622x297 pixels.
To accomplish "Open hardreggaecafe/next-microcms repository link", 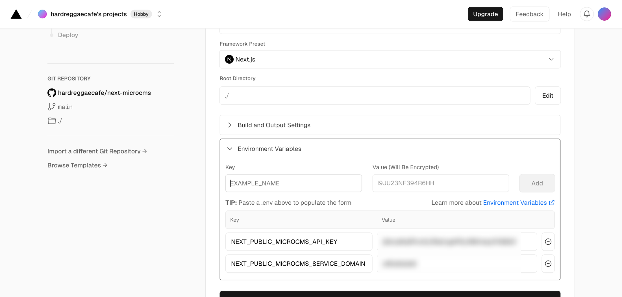I will tap(104, 93).
